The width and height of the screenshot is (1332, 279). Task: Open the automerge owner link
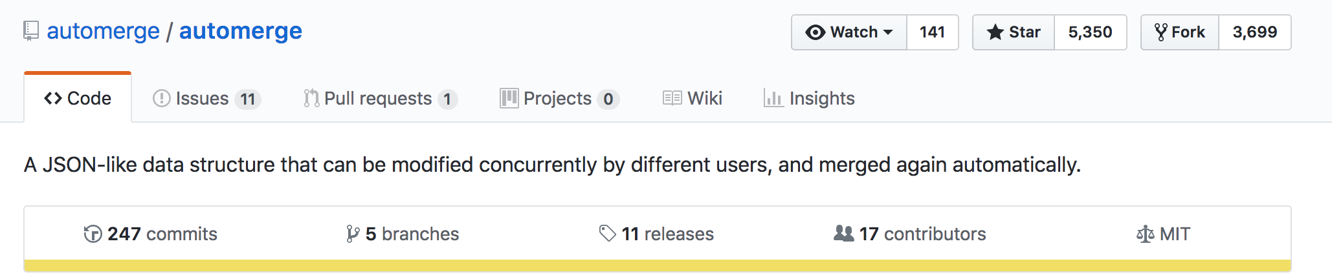point(103,31)
